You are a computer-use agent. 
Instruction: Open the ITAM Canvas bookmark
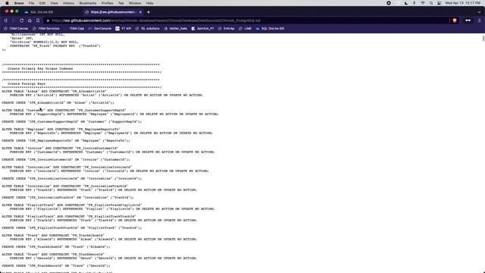tap(16, 29)
